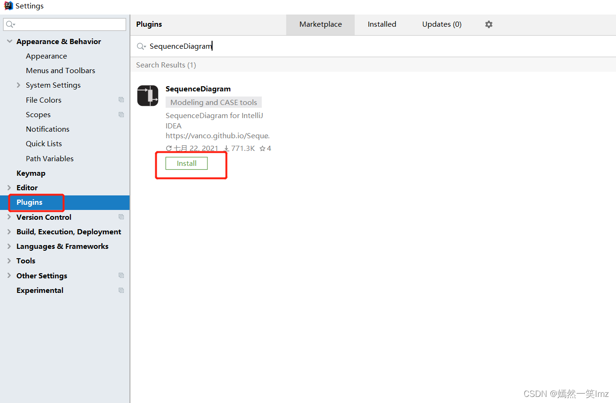
Task: Open the SequenceDiagram plugin title
Action: coord(198,89)
